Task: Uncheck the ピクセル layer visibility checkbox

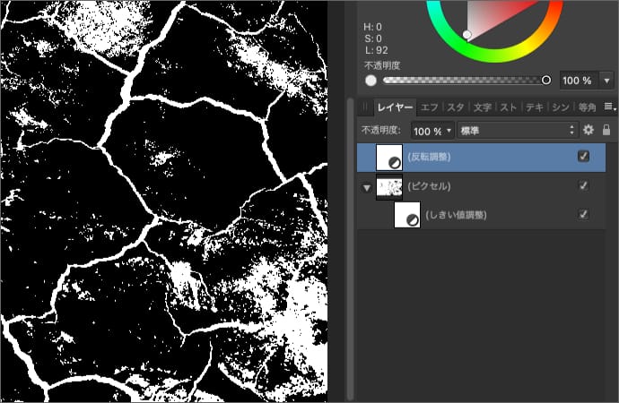Action: (584, 186)
